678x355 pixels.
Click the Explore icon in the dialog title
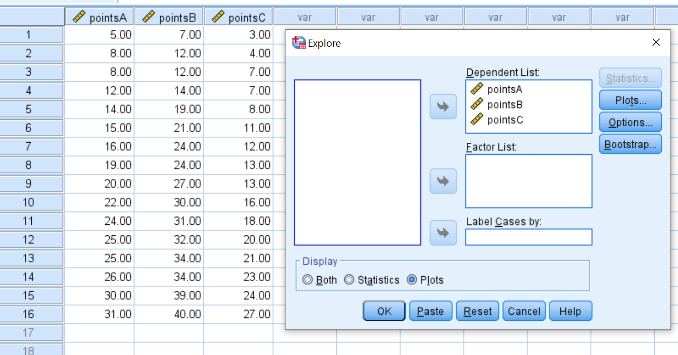pyautogui.click(x=298, y=42)
